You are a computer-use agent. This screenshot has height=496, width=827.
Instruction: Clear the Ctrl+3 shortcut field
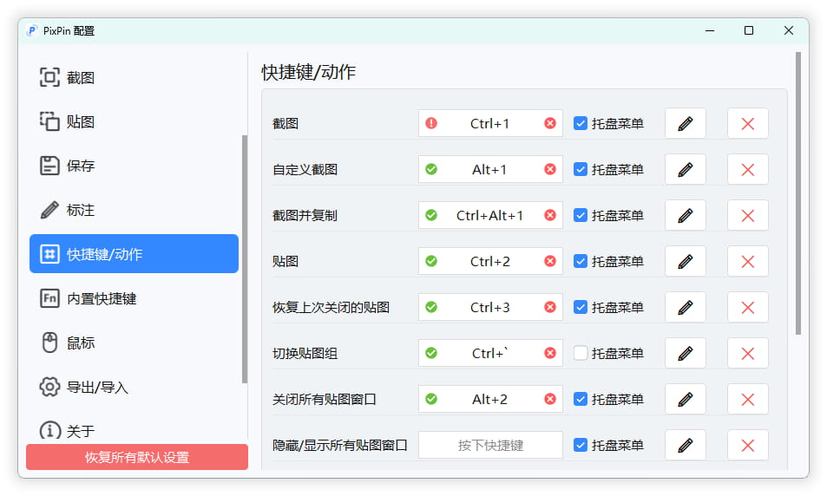click(550, 308)
